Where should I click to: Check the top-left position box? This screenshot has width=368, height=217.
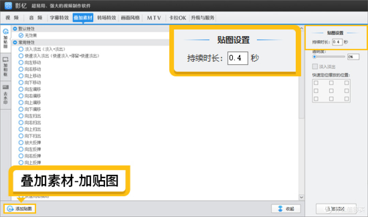point(316,83)
